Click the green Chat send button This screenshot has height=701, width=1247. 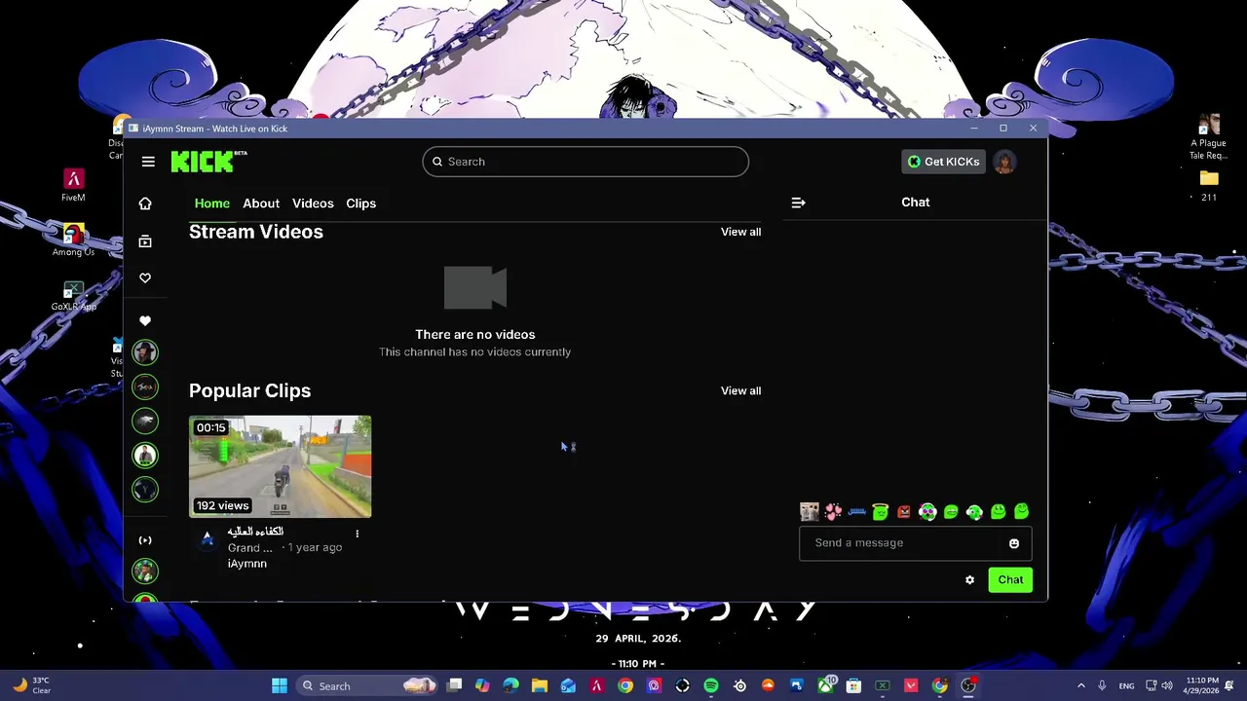point(1010,580)
